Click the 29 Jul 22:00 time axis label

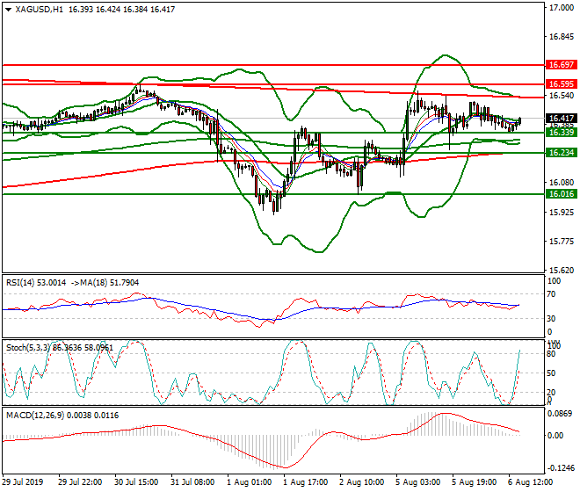pyautogui.click(x=80, y=482)
